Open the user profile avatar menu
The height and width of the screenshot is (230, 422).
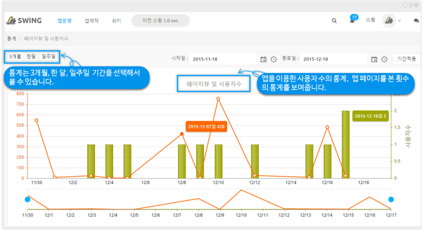tap(389, 21)
